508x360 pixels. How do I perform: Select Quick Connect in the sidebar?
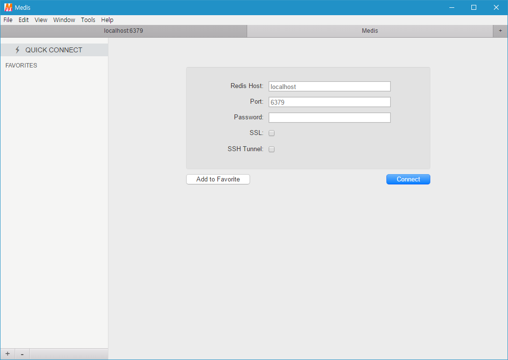pyautogui.click(x=54, y=50)
